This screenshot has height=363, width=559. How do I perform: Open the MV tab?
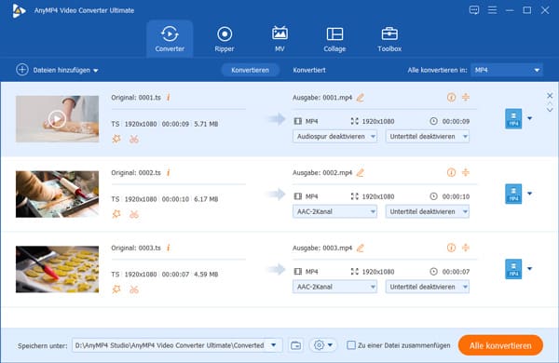(x=279, y=39)
